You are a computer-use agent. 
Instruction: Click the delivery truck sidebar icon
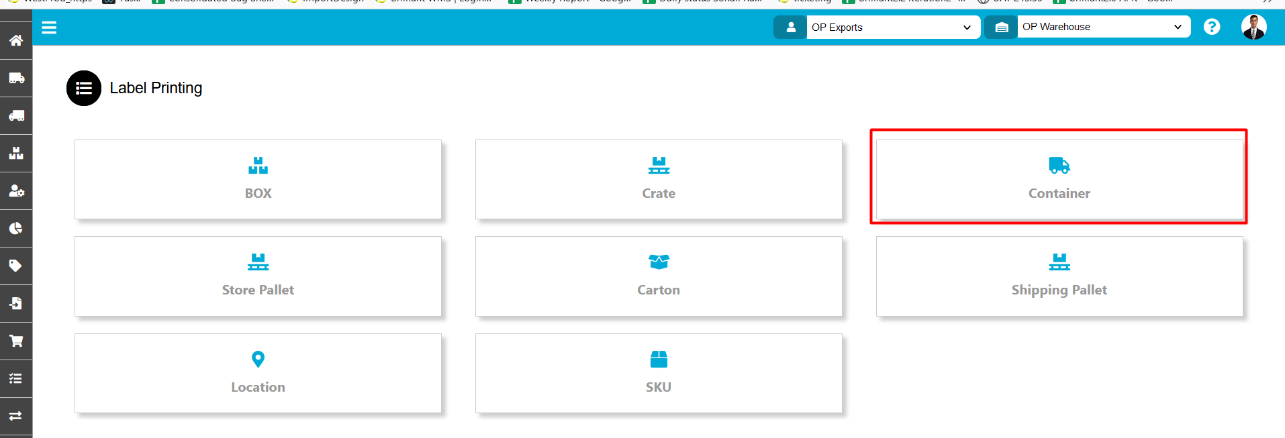pyautogui.click(x=16, y=78)
